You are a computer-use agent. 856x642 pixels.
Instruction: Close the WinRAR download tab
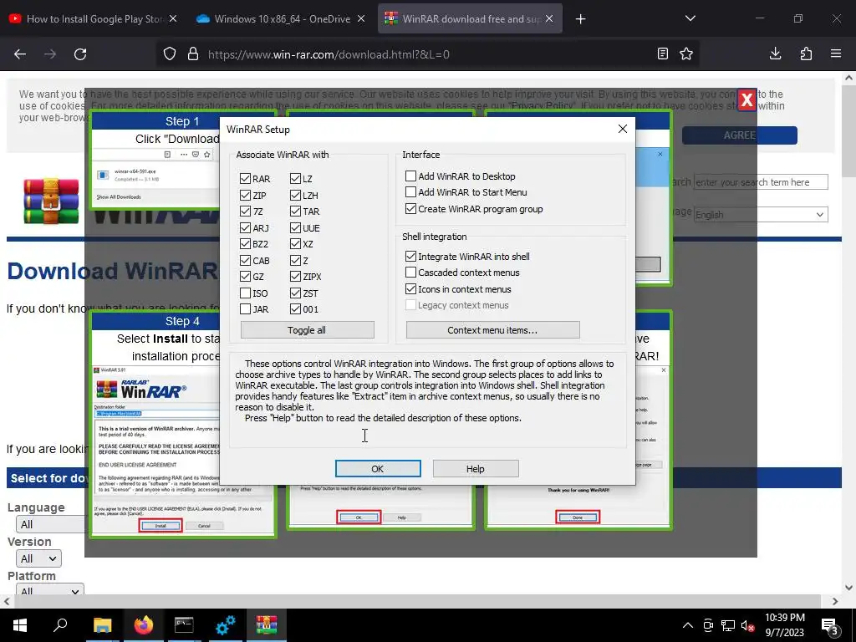click(549, 18)
